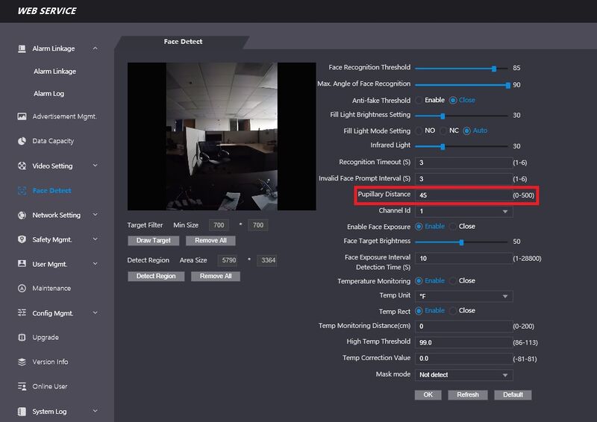Enable the Anti-fake Threshold option
The width and height of the screenshot is (597, 422).
(x=419, y=100)
